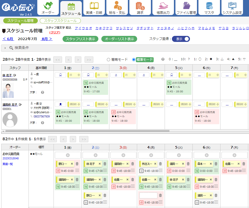Open the hamburger menu on 野口 day 1 card
The width and height of the screenshot is (249, 208).
point(77,171)
